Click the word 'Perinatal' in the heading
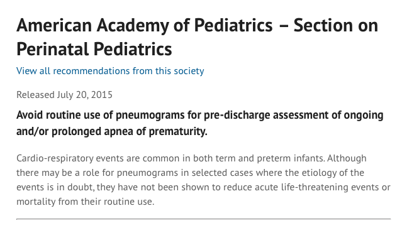The image size is (402, 228). click(52, 49)
